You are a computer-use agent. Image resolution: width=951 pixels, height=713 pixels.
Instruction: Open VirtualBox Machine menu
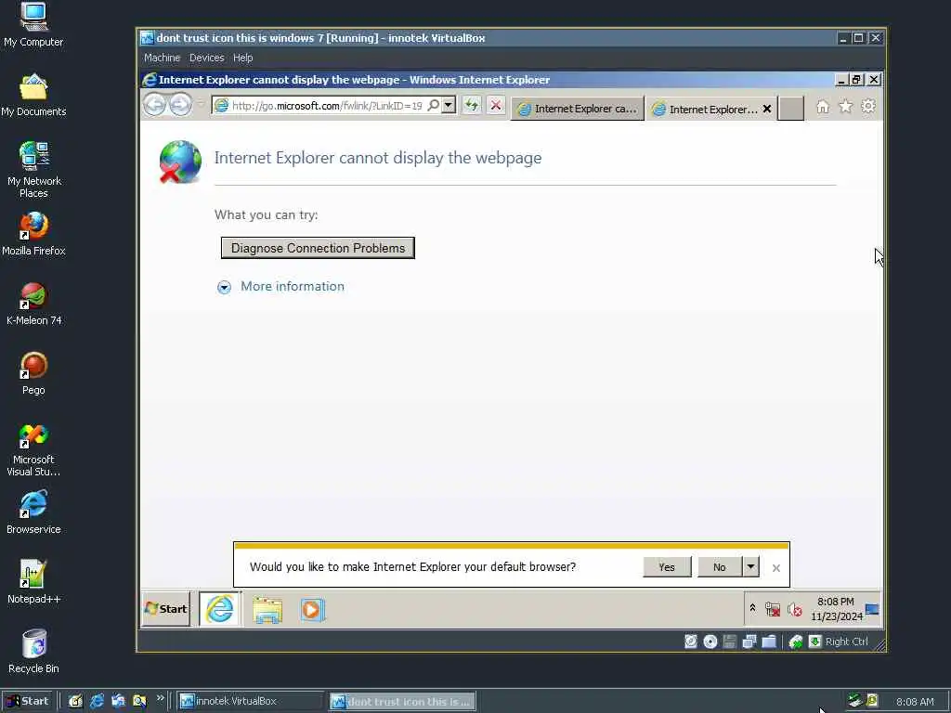162,58
